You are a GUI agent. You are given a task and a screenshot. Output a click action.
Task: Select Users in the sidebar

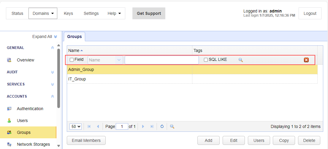22,121
